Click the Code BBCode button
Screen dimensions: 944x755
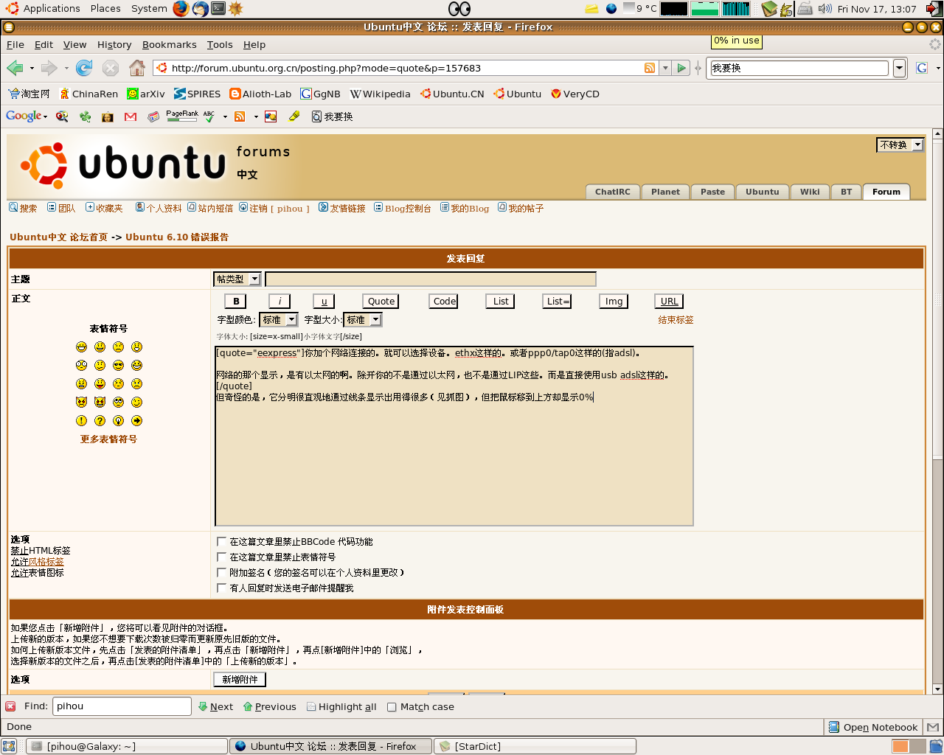click(x=444, y=301)
